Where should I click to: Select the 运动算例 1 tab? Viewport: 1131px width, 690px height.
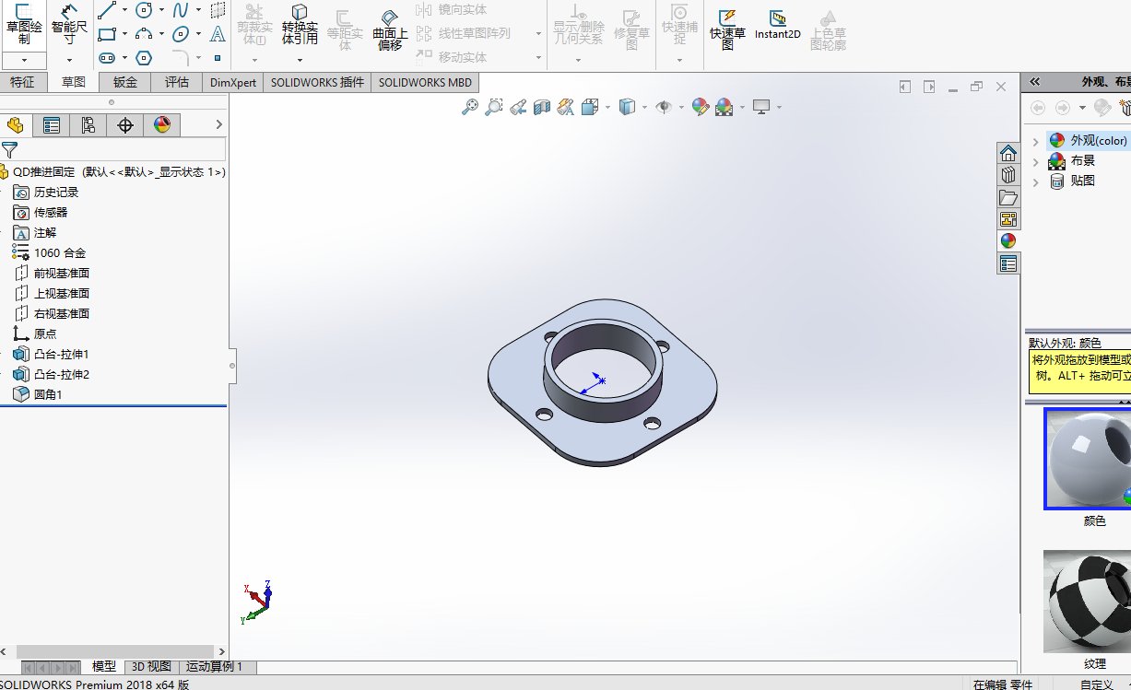click(215, 667)
